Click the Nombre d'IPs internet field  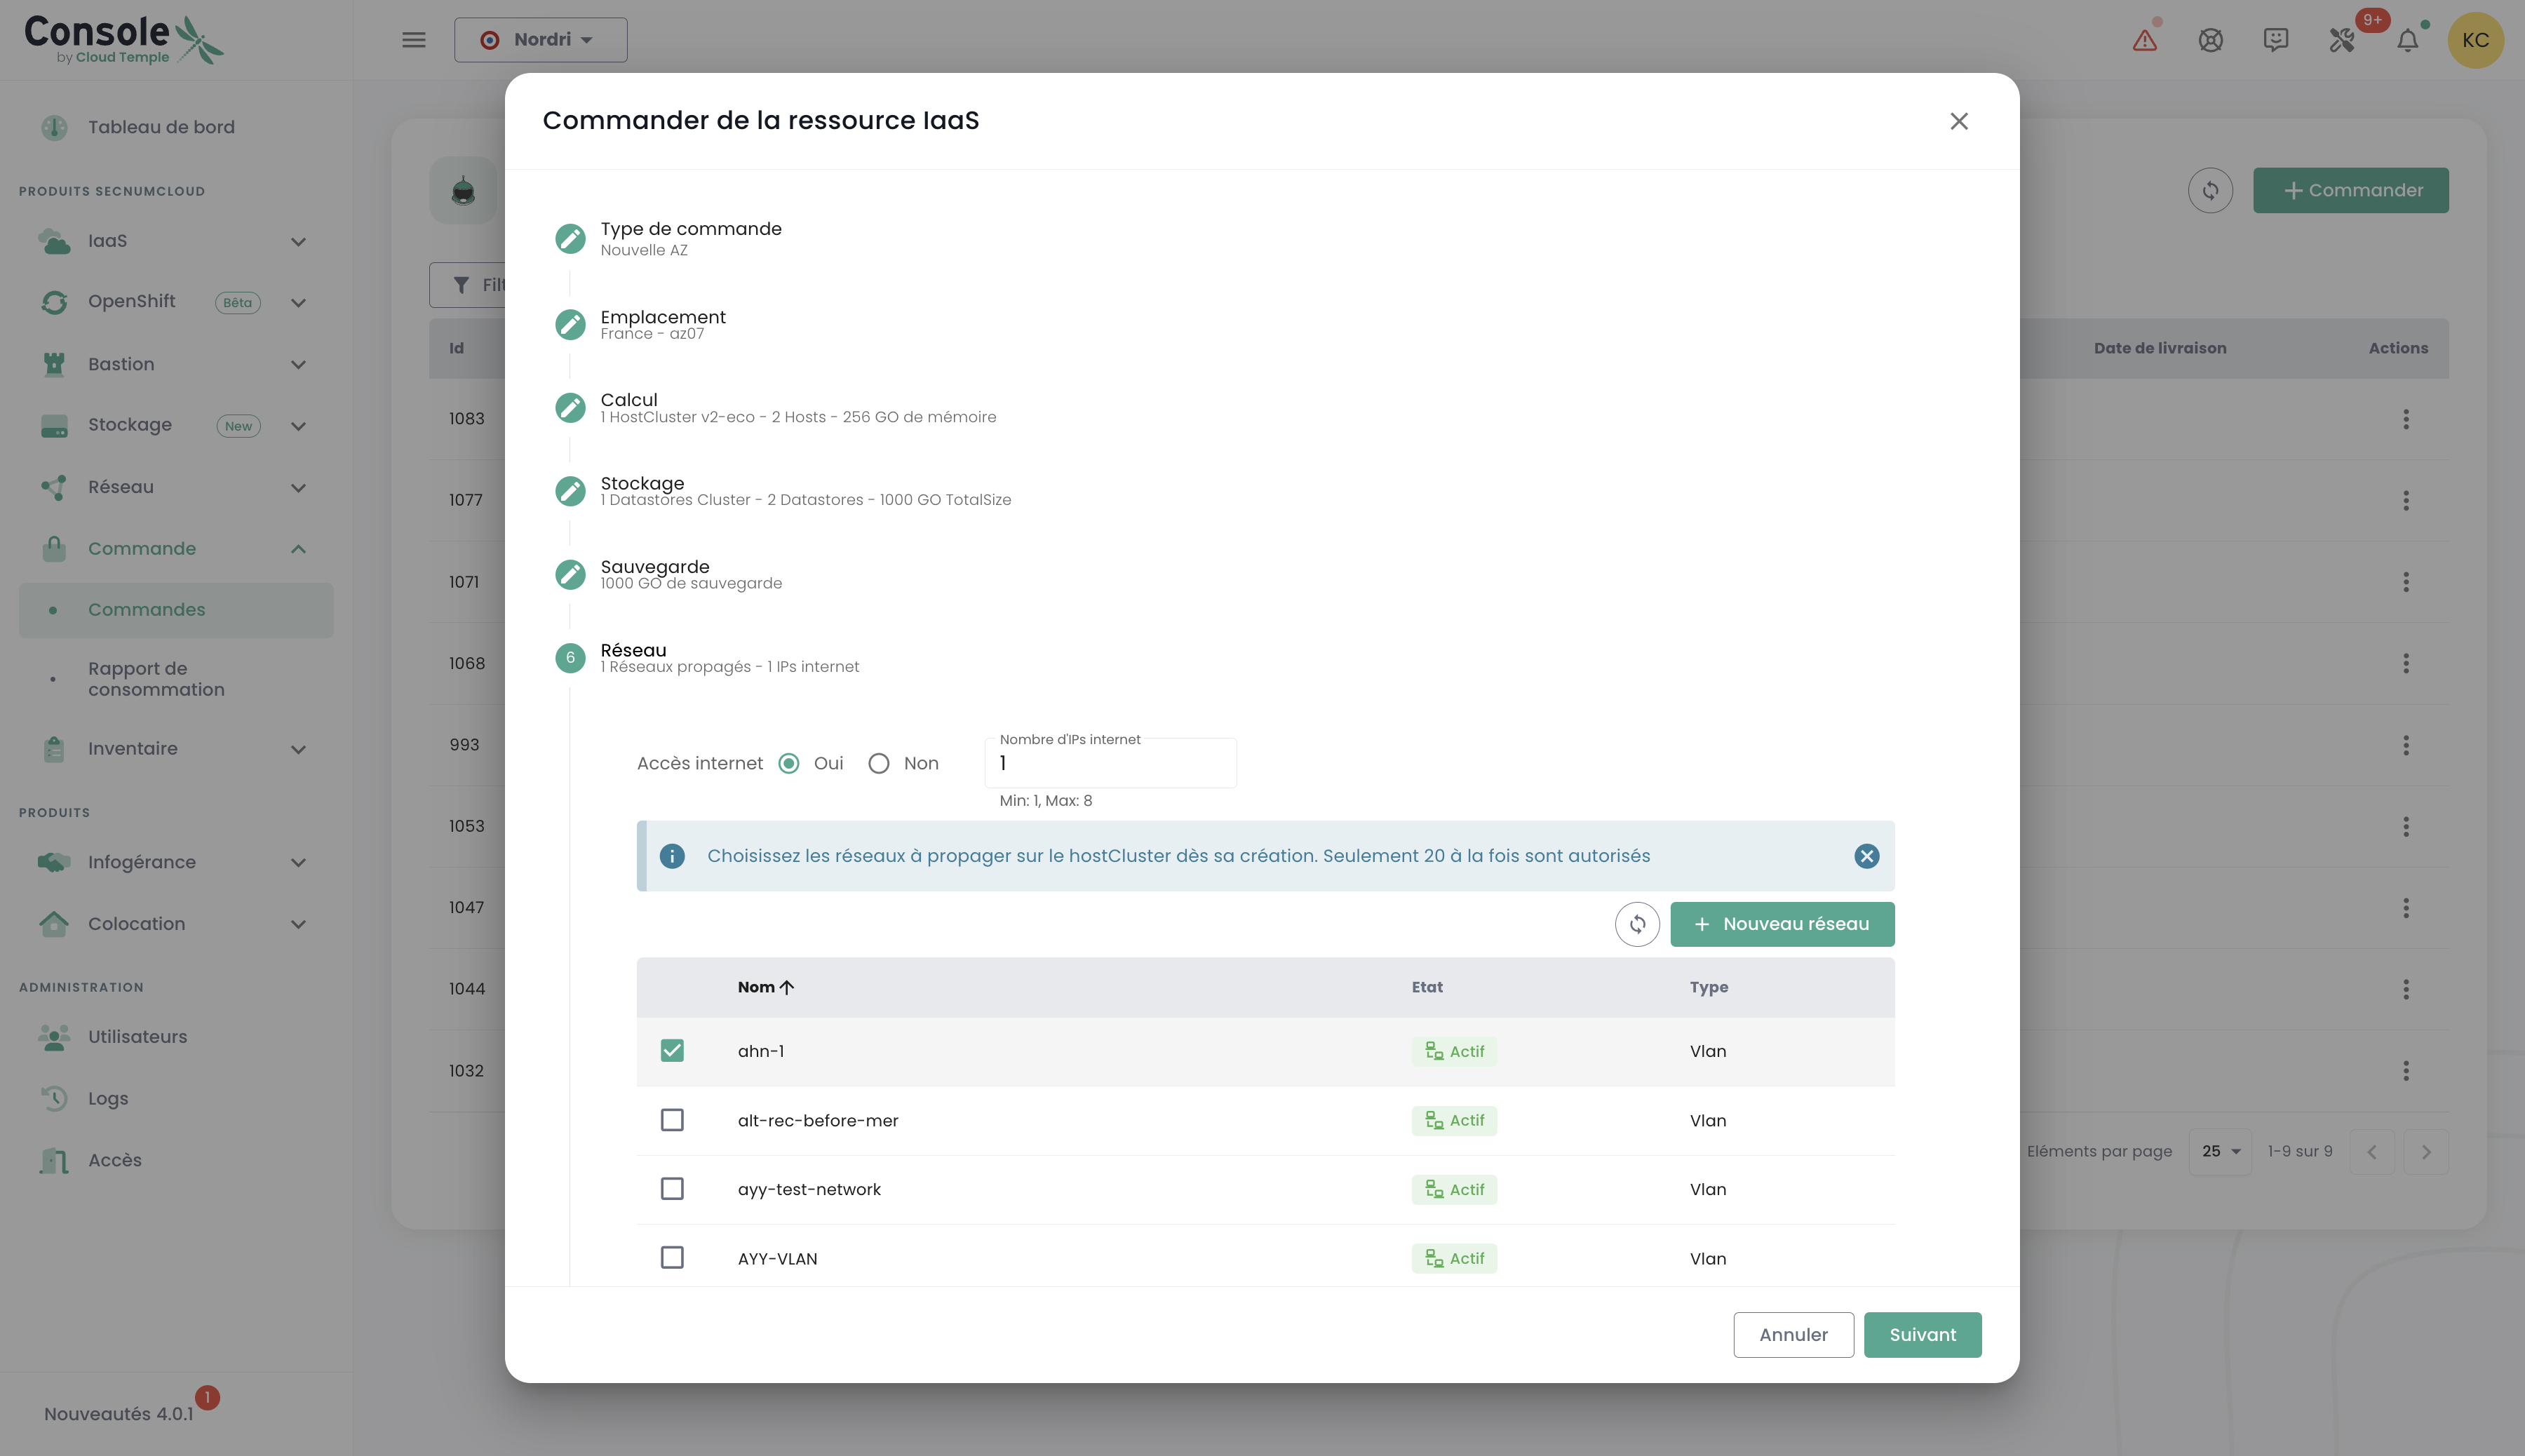click(1110, 764)
